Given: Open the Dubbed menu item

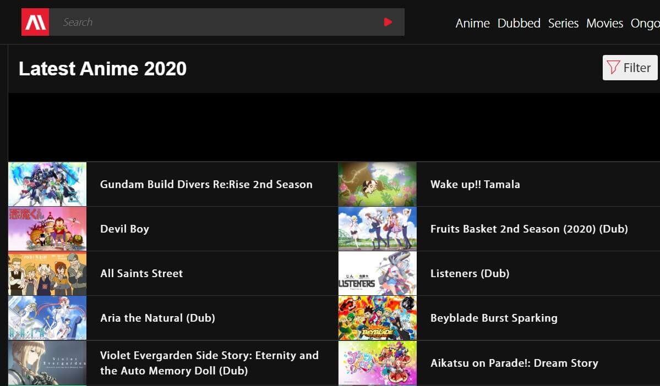Looking at the screenshot, I should point(519,23).
